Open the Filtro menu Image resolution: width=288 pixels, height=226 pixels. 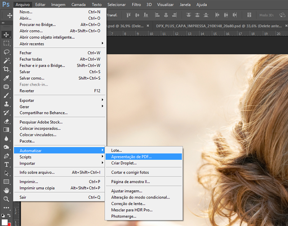pyautogui.click(x=136, y=5)
